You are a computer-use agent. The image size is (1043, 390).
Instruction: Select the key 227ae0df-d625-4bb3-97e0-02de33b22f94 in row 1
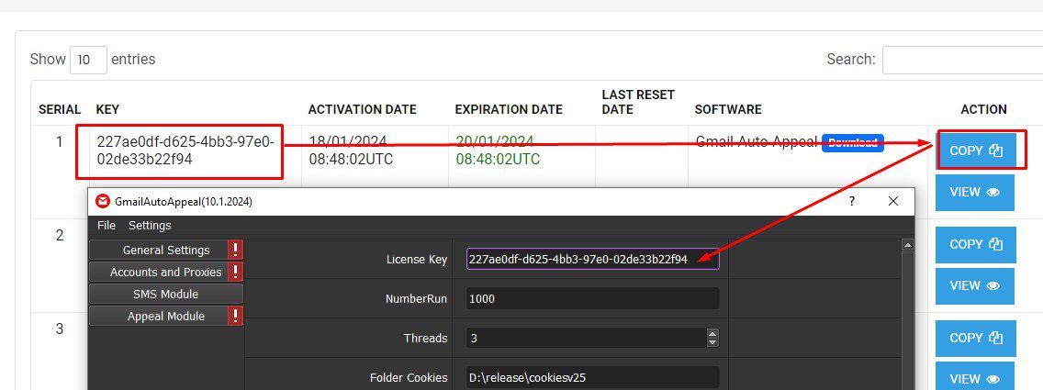pyautogui.click(x=185, y=150)
